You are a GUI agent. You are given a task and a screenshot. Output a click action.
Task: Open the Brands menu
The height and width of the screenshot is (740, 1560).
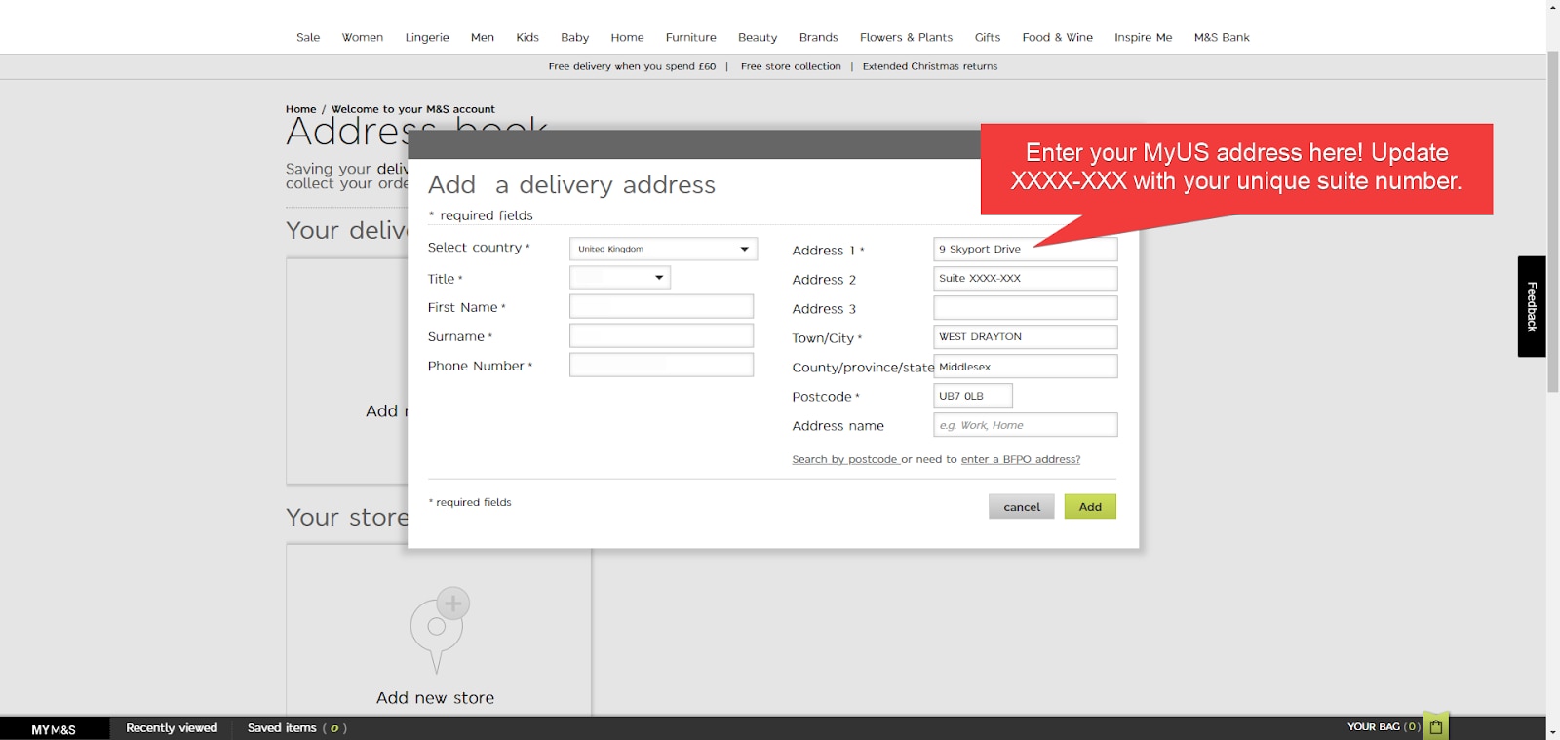[819, 37]
